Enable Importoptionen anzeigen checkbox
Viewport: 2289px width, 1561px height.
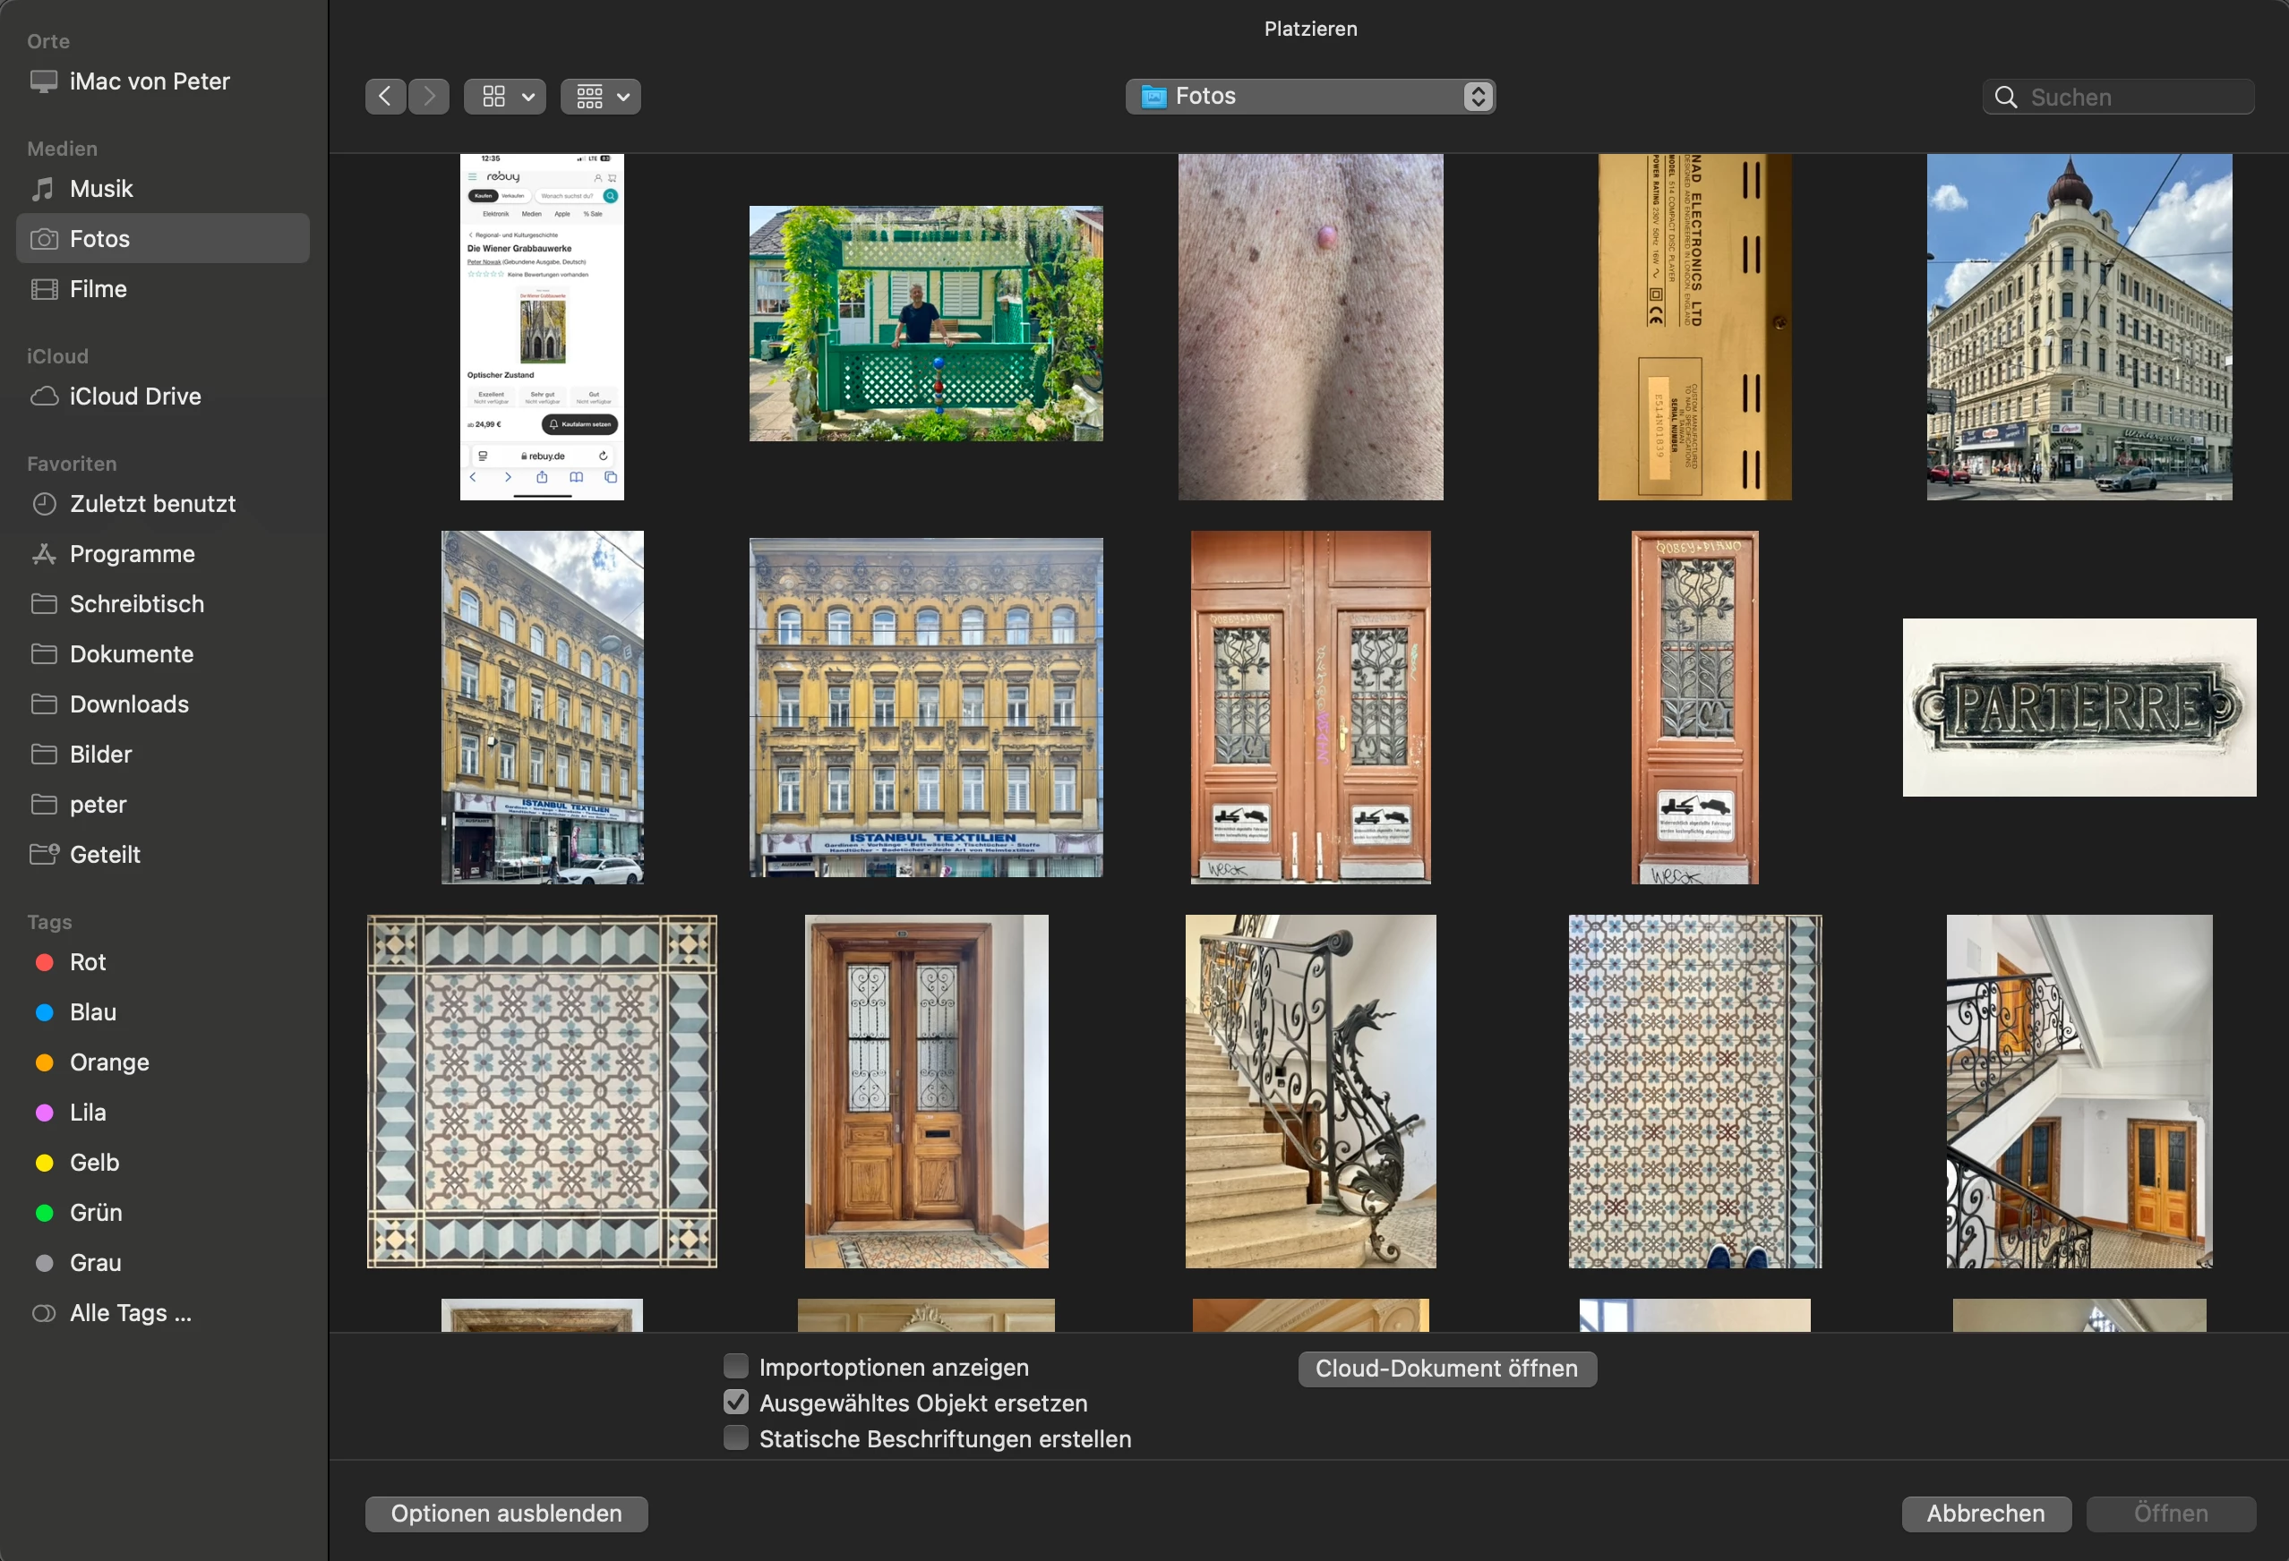(x=736, y=1366)
